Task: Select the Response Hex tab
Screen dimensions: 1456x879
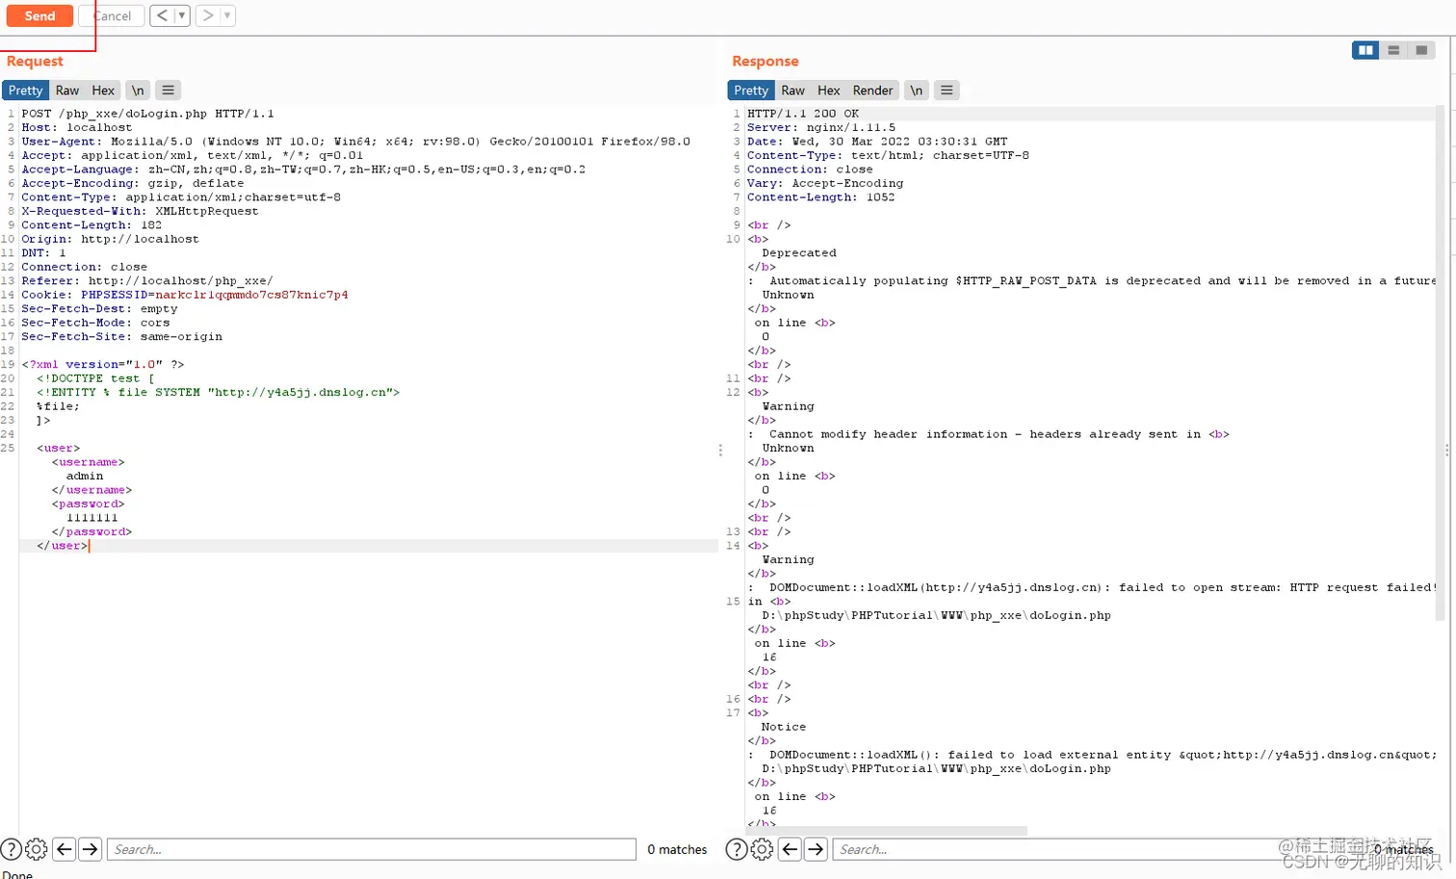Action: tap(828, 90)
